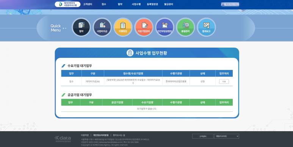Image resolution: width=293 pixels, height=147 pixels.
Task: Open the 품질관리 quick menu icon
Action: point(185,27)
